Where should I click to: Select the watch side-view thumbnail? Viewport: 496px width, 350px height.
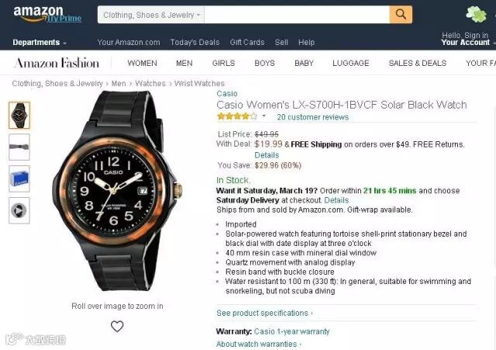point(19,147)
